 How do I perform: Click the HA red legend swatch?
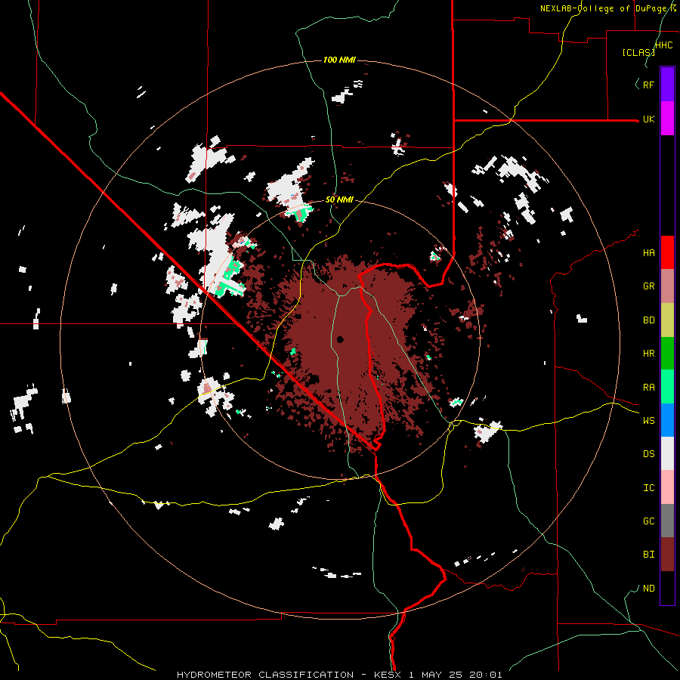pos(667,252)
